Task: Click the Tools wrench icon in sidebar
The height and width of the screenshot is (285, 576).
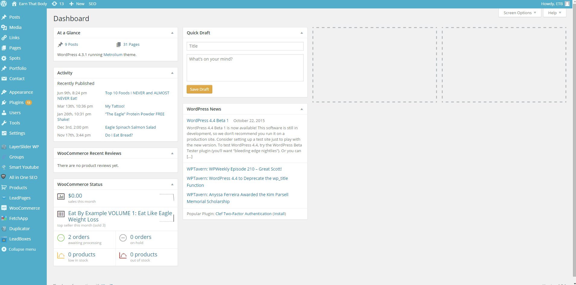Action: [4, 123]
